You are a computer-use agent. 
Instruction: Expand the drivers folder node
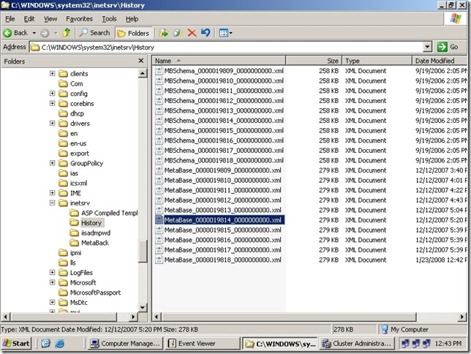[x=52, y=123]
